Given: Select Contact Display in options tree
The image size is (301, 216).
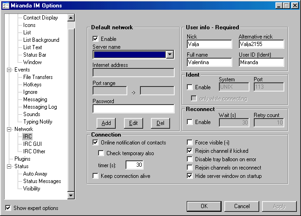Looking at the screenshot, I should pyautogui.click(x=40, y=18).
